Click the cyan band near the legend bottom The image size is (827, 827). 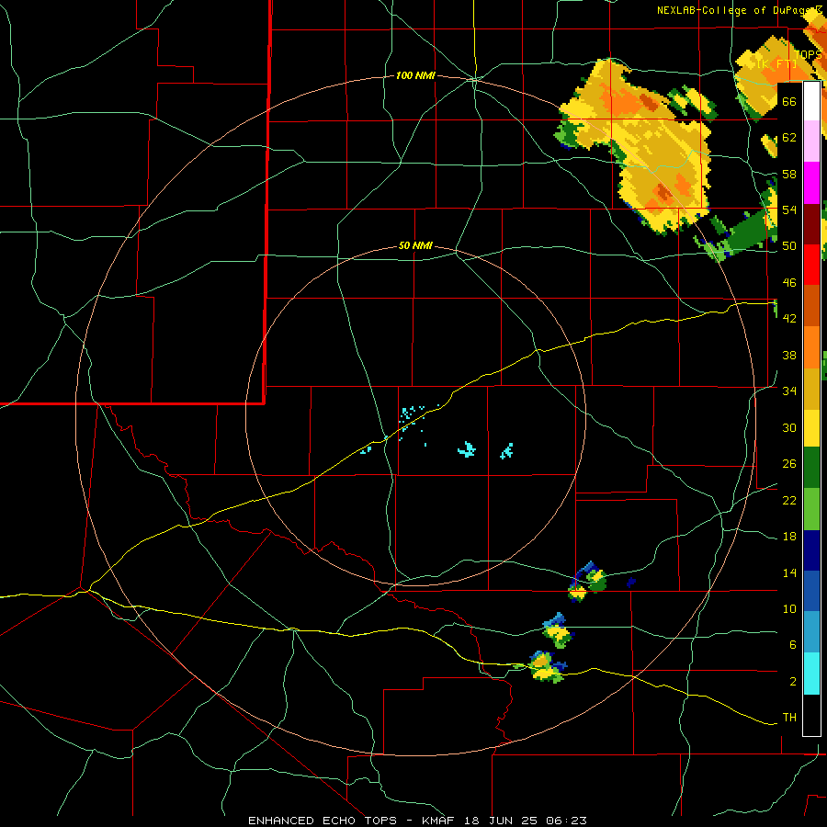click(x=811, y=674)
